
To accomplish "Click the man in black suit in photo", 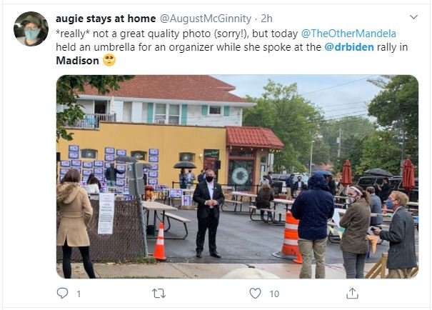I will (x=209, y=214).
